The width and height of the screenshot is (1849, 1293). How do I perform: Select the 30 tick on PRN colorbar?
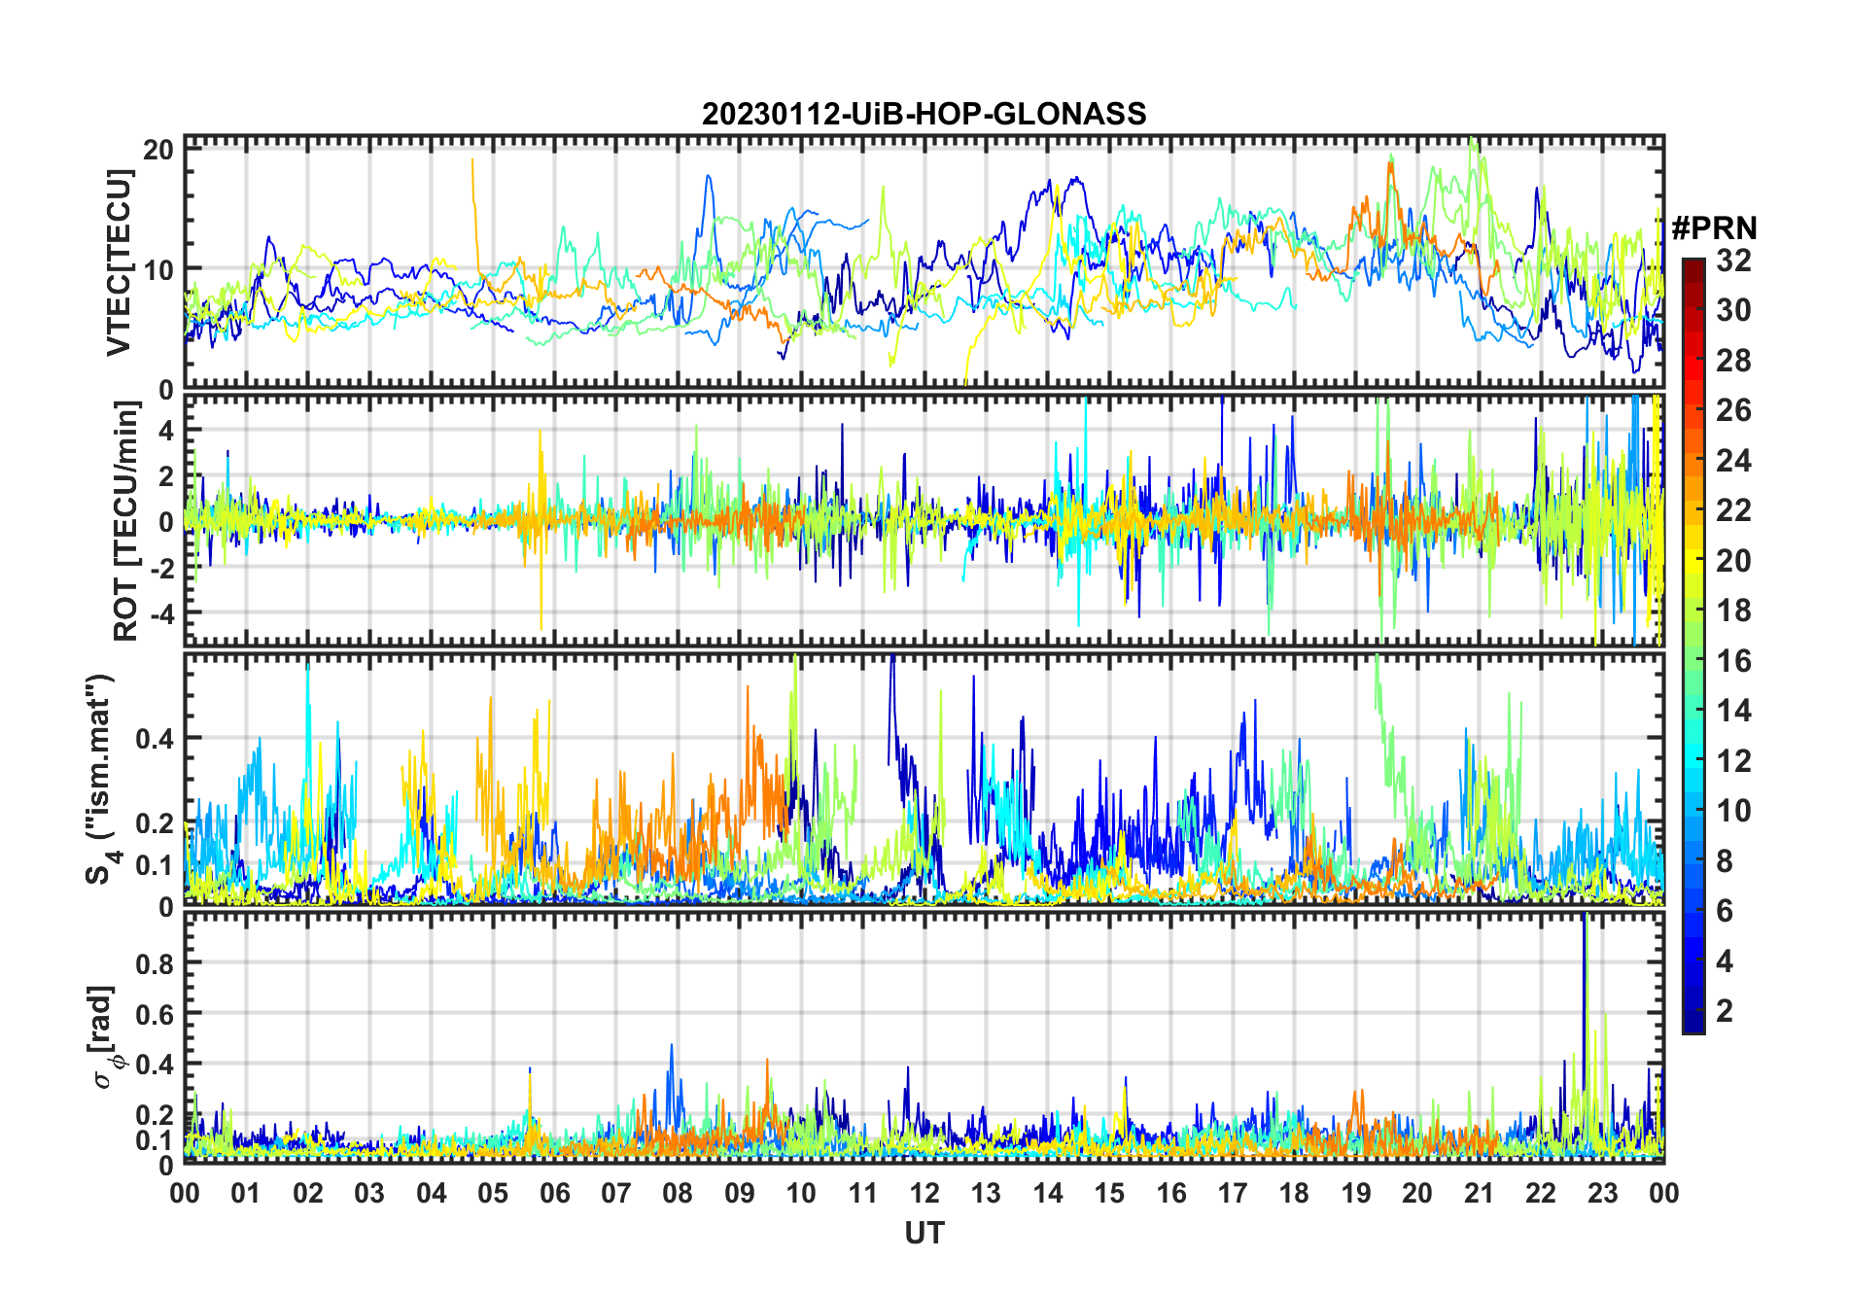click(1734, 310)
